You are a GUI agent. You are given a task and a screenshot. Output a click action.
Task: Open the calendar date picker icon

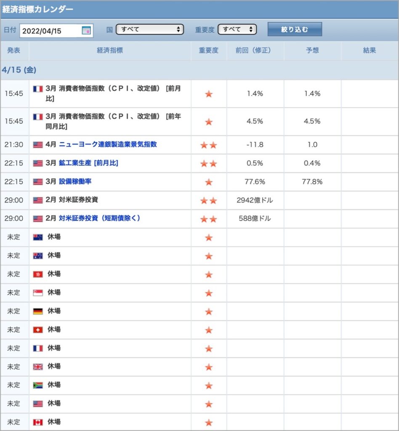pos(86,30)
